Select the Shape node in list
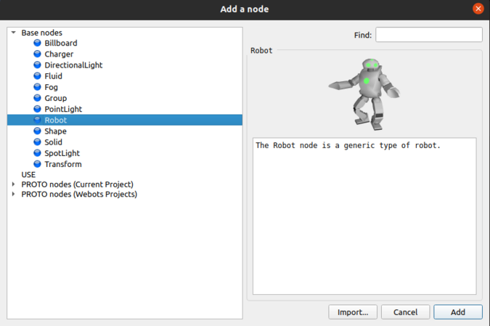 [55, 131]
